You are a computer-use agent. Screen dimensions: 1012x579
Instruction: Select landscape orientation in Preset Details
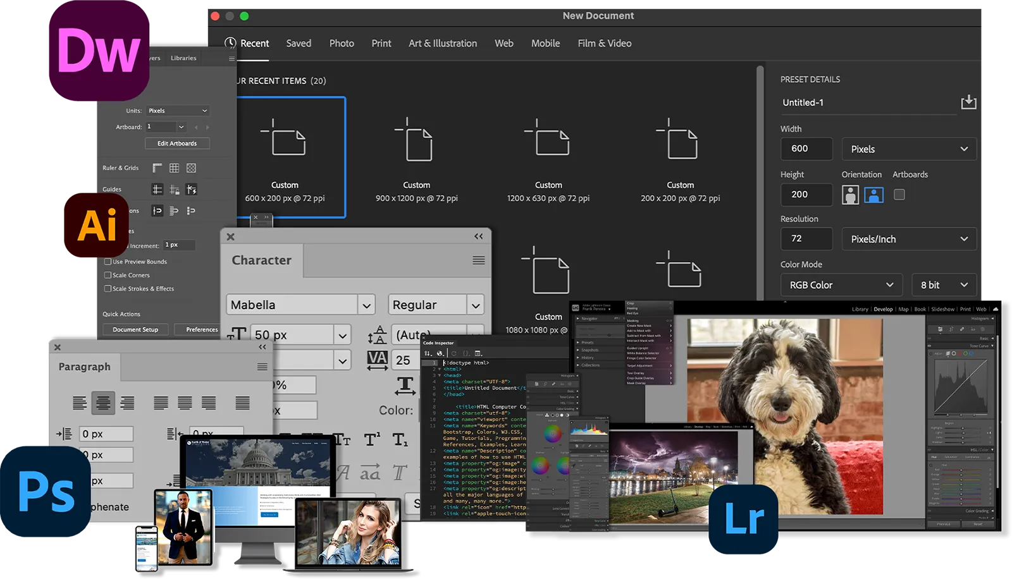coord(873,195)
